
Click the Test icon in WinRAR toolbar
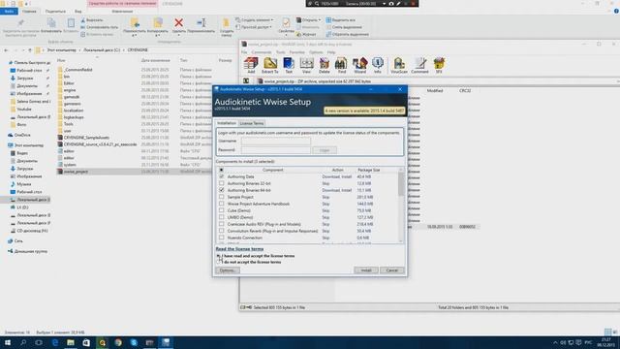pyautogui.click(x=289, y=65)
